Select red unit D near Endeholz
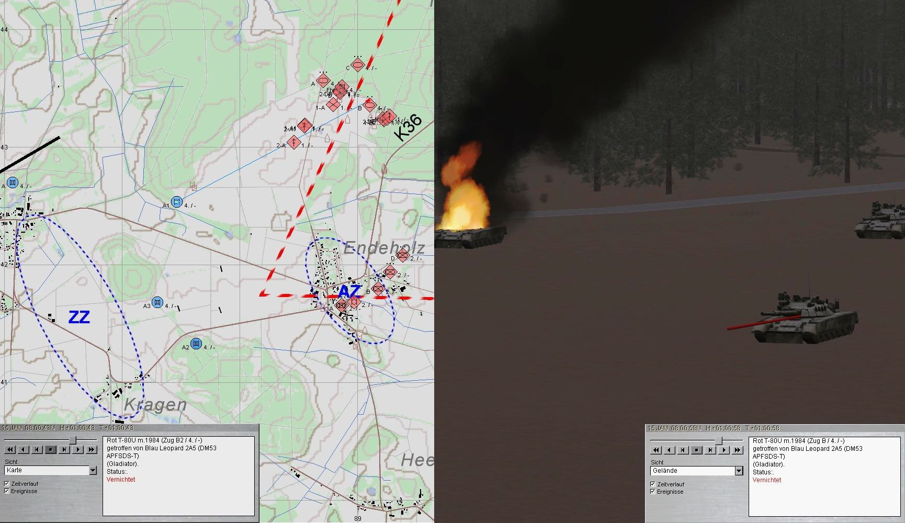The width and height of the screenshot is (905, 523). (x=402, y=255)
